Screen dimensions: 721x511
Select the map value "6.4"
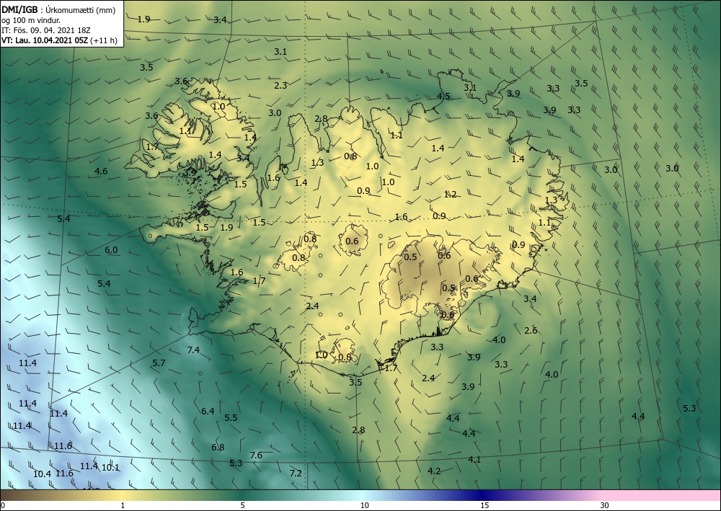[208, 411]
